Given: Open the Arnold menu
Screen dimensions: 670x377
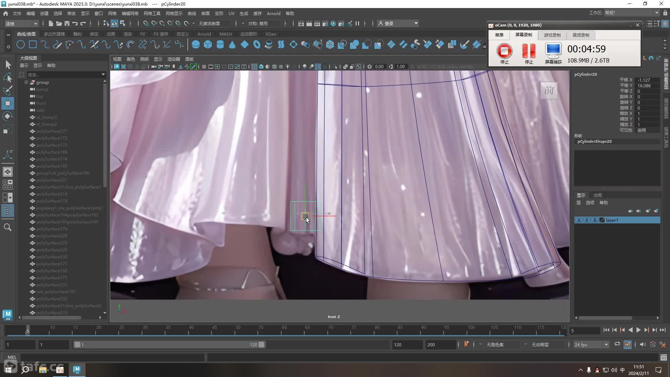Looking at the screenshot, I should (x=274, y=13).
